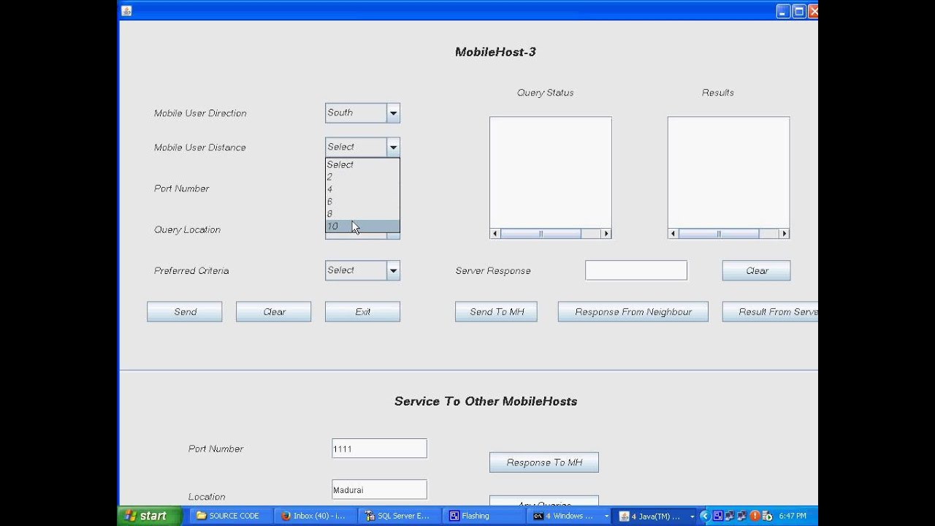This screenshot has height=526, width=935.
Task: Choose distance option 6 in the list
Action: 362,202
